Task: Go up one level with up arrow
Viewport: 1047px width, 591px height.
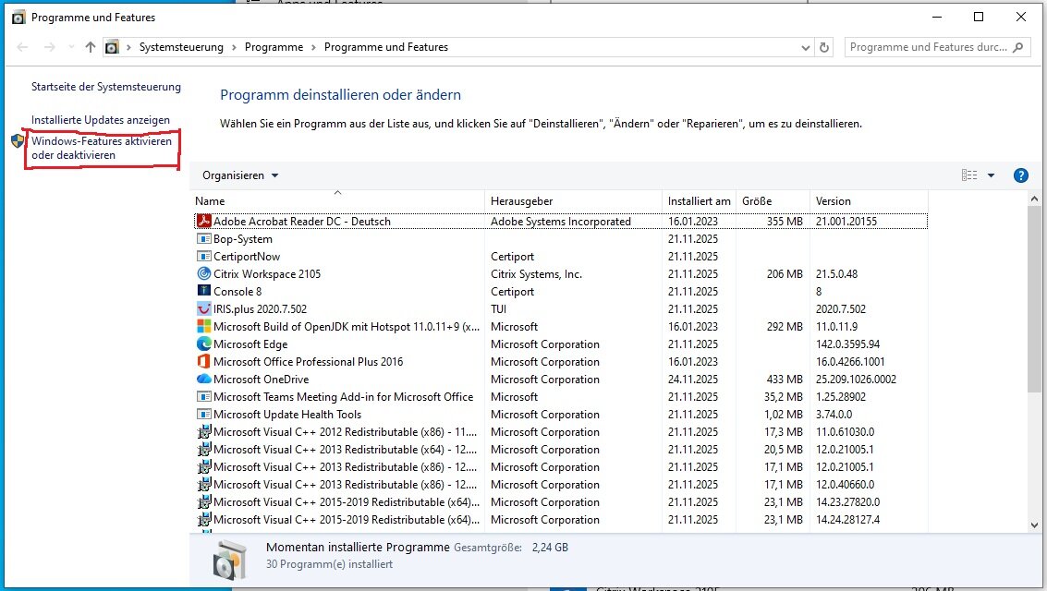Action: pos(90,47)
